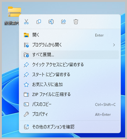
Task: Click the Rename icon in top row
Action: (51, 22)
